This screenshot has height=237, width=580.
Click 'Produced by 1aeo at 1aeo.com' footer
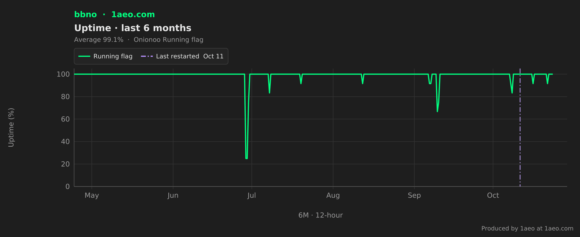tap(527, 228)
